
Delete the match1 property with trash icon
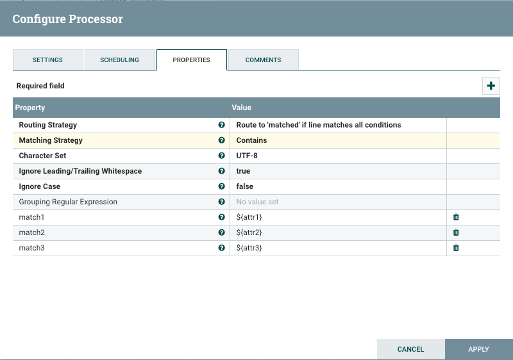(x=456, y=217)
